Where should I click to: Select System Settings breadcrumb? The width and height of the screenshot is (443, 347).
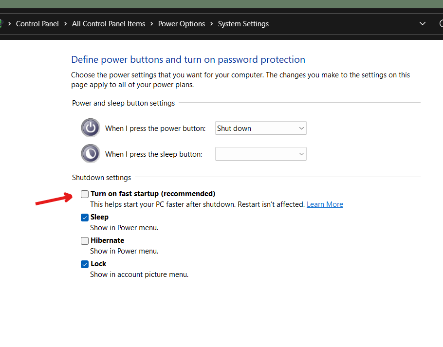243,24
